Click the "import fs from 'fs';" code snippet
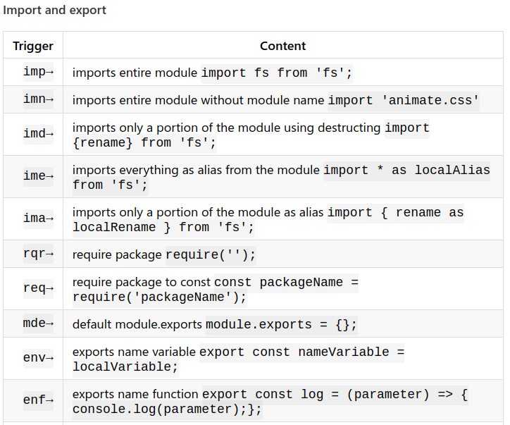 (277, 73)
